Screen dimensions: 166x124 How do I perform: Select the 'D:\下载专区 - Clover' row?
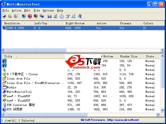coord(81,74)
